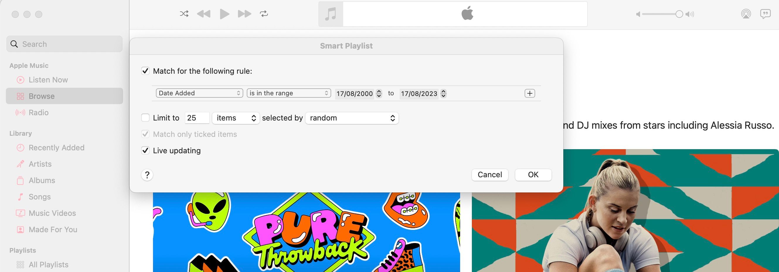Change the 'selected by random' dropdown
This screenshot has width=779, height=272.
pyautogui.click(x=352, y=118)
